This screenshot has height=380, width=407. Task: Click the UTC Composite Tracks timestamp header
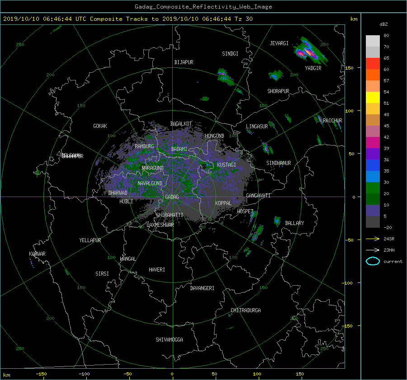click(128, 19)
